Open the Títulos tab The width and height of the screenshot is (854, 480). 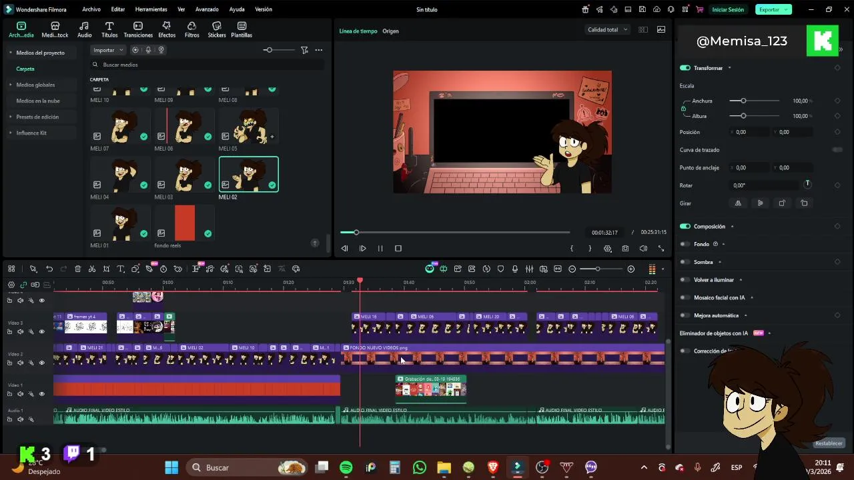(109, 29)
